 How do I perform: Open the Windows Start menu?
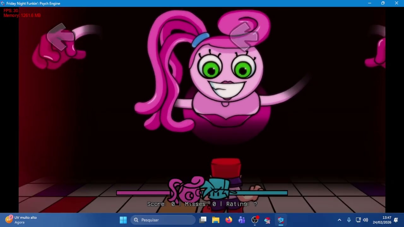[123, 220]
